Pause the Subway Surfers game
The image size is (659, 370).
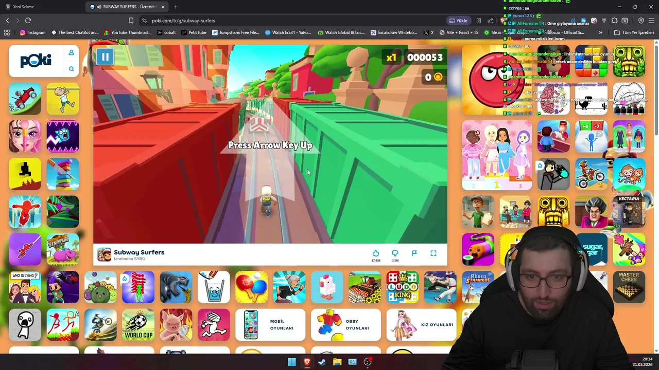tap(105, 57)
